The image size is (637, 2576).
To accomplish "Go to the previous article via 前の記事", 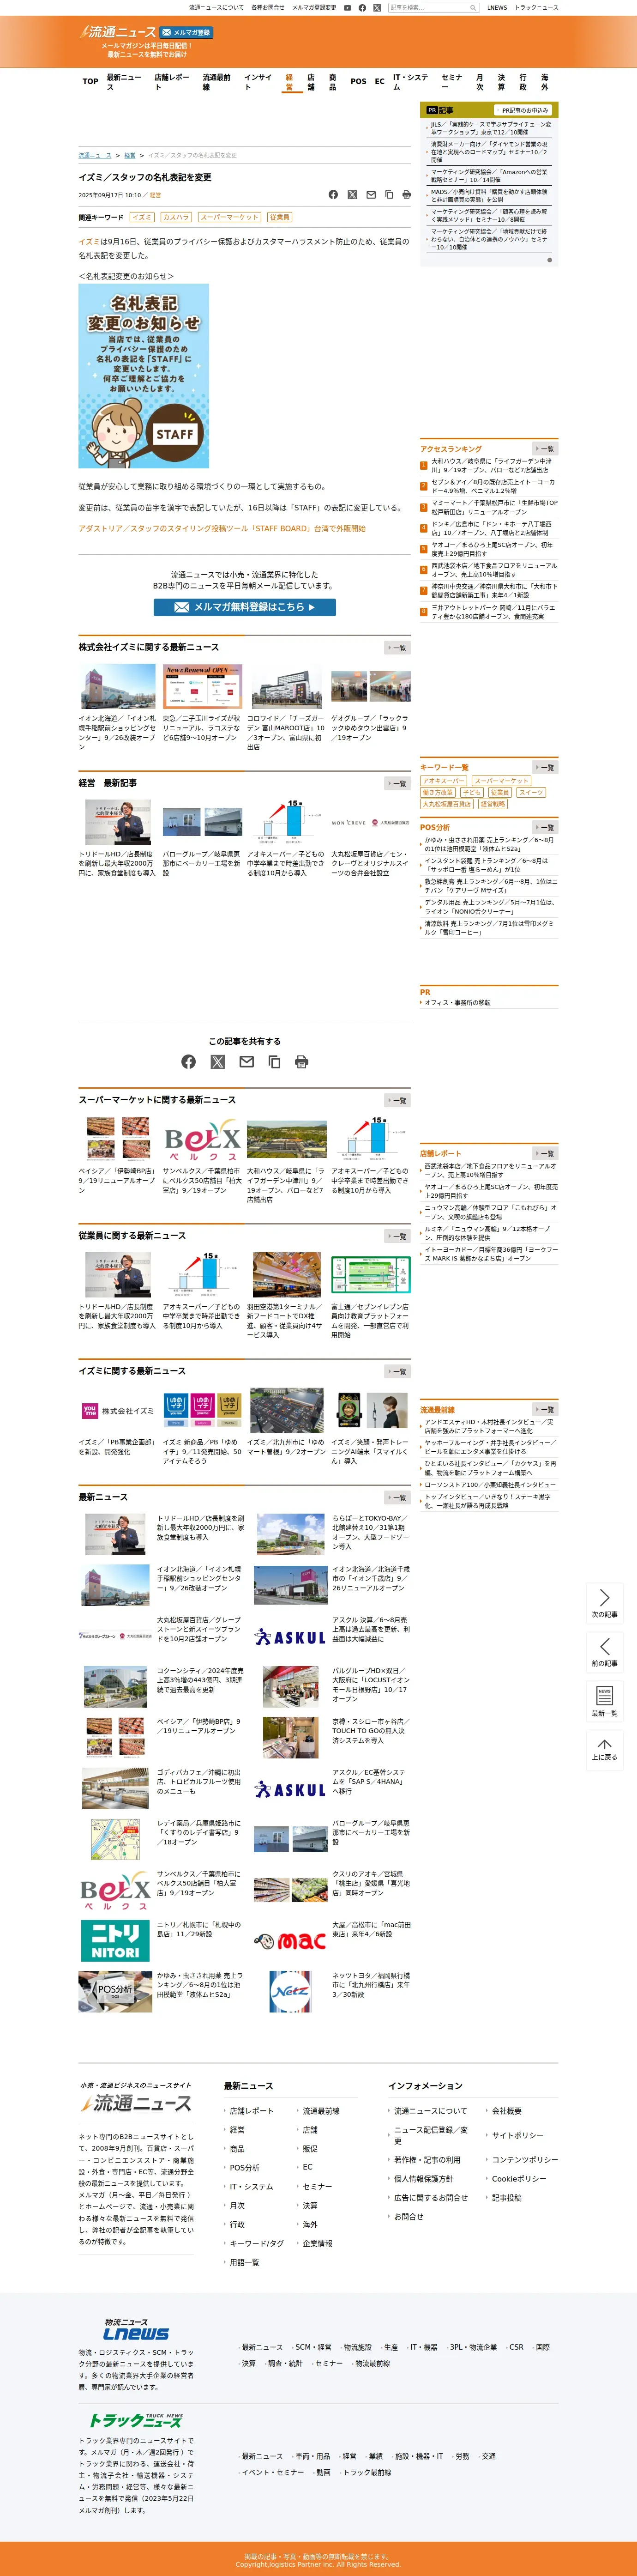I will coord(604,1652).
